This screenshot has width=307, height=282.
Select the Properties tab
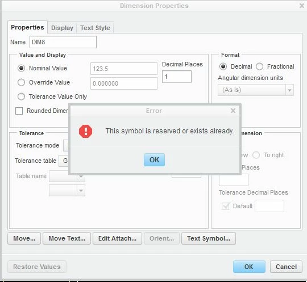[27, 27]
